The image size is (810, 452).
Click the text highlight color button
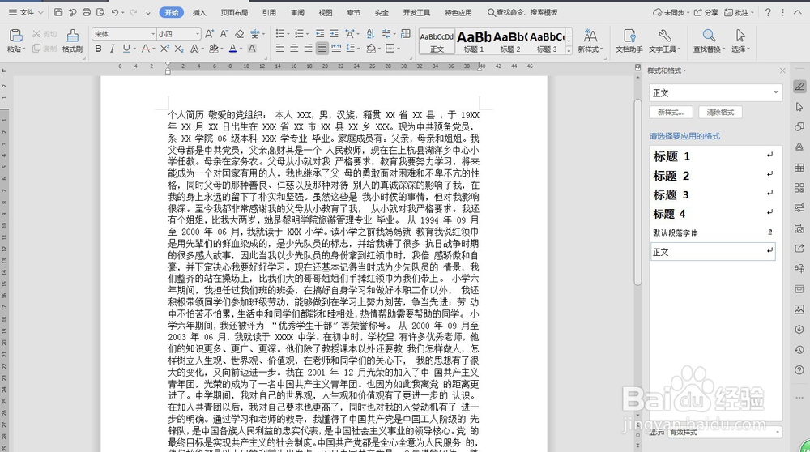(213, 49)
